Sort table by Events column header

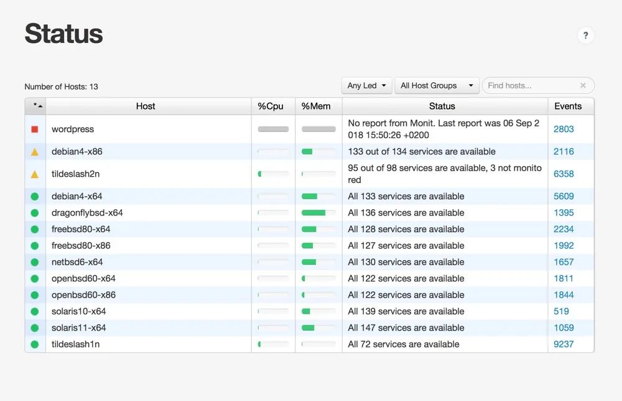coord(568,106)
